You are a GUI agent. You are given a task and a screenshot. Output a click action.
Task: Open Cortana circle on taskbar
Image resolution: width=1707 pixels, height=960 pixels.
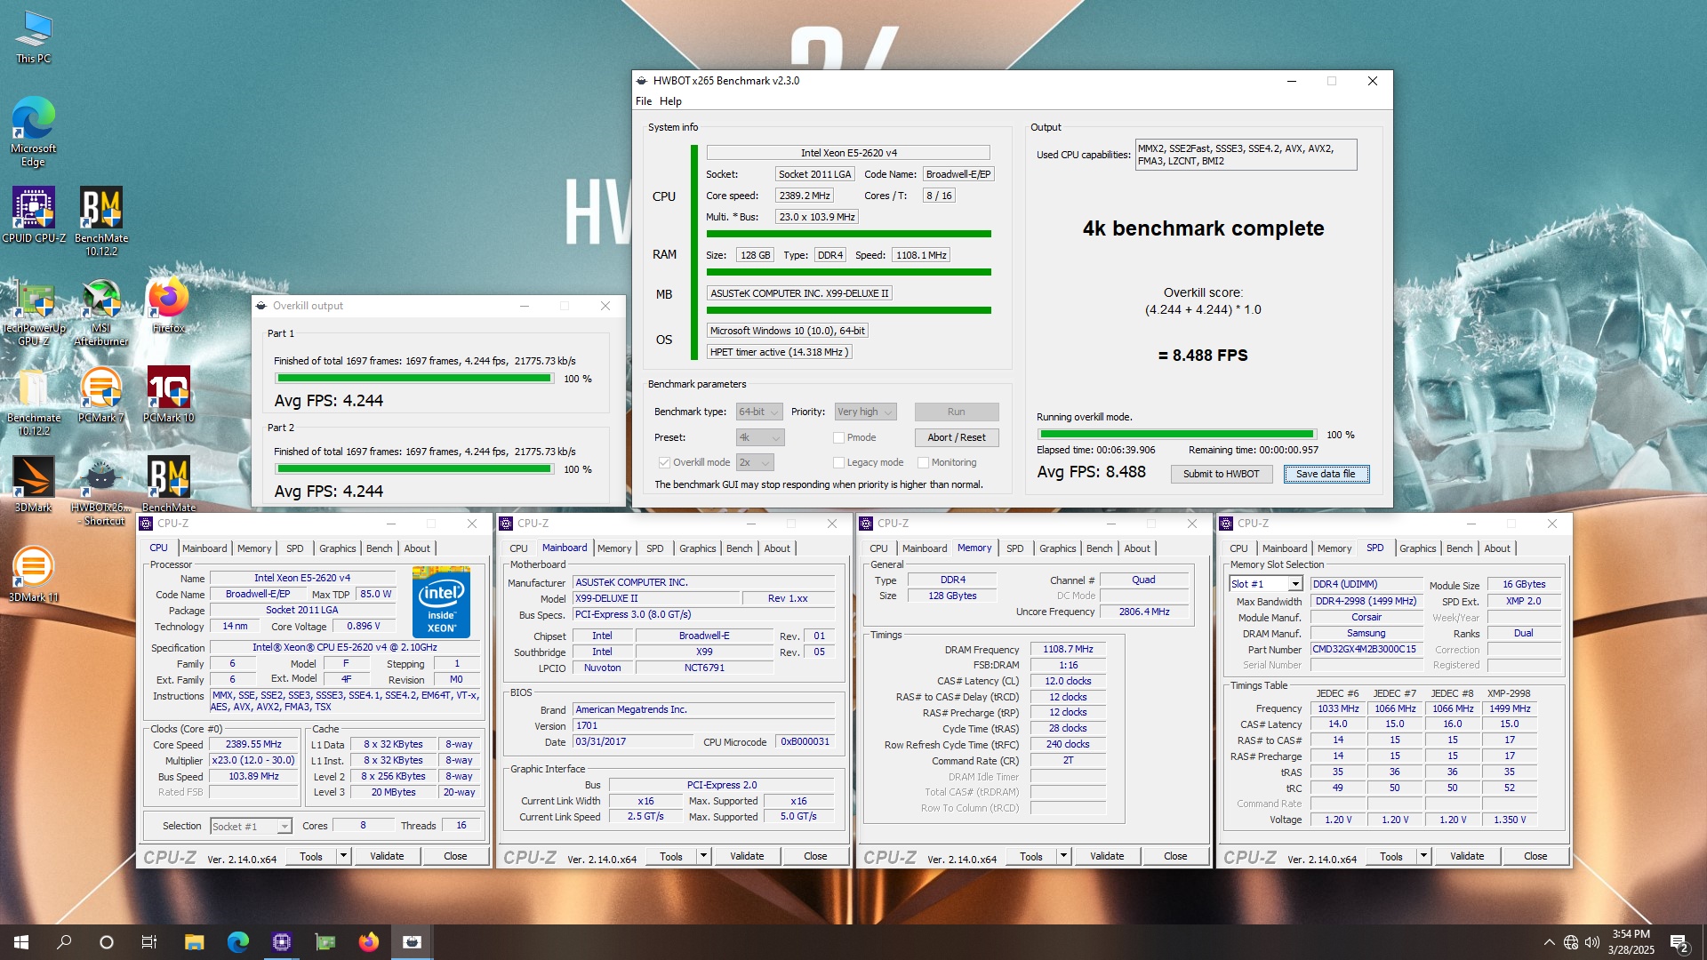click(107, 942)
